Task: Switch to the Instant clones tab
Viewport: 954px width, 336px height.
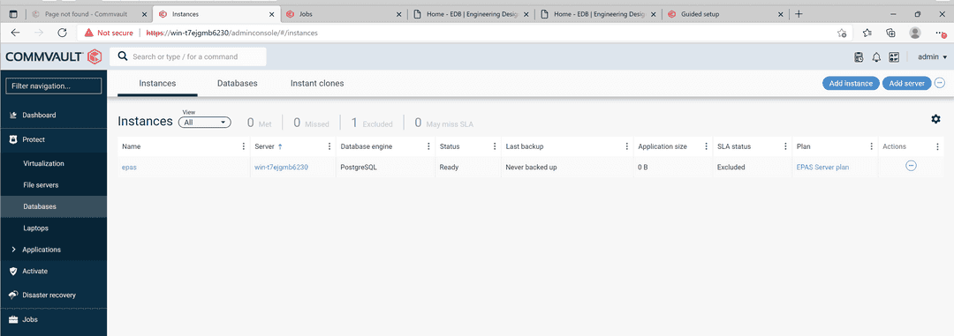Action: tap(317, 83)
